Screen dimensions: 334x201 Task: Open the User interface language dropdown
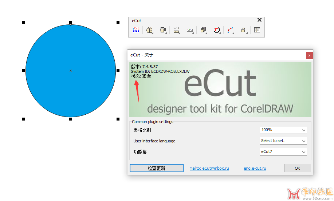[x=283, y=141]
